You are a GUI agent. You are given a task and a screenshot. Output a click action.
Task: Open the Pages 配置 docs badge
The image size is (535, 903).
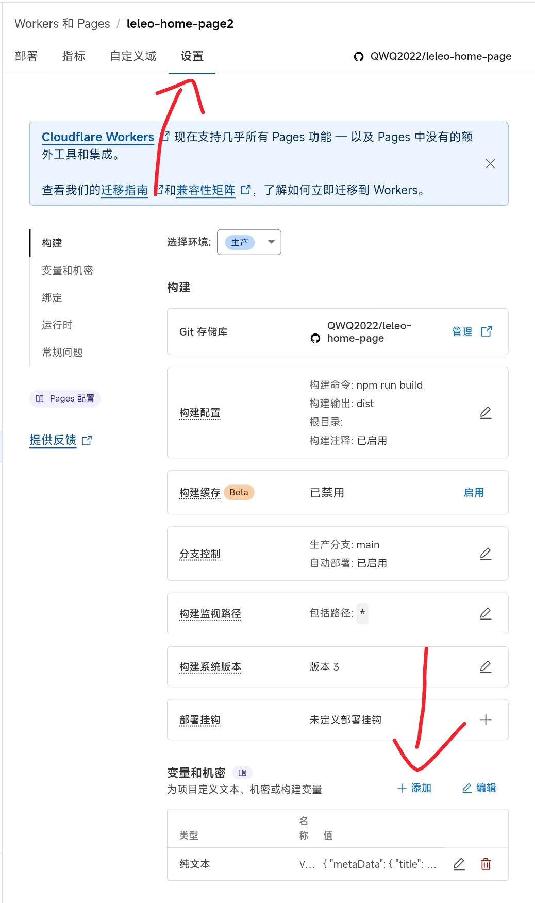65,398
